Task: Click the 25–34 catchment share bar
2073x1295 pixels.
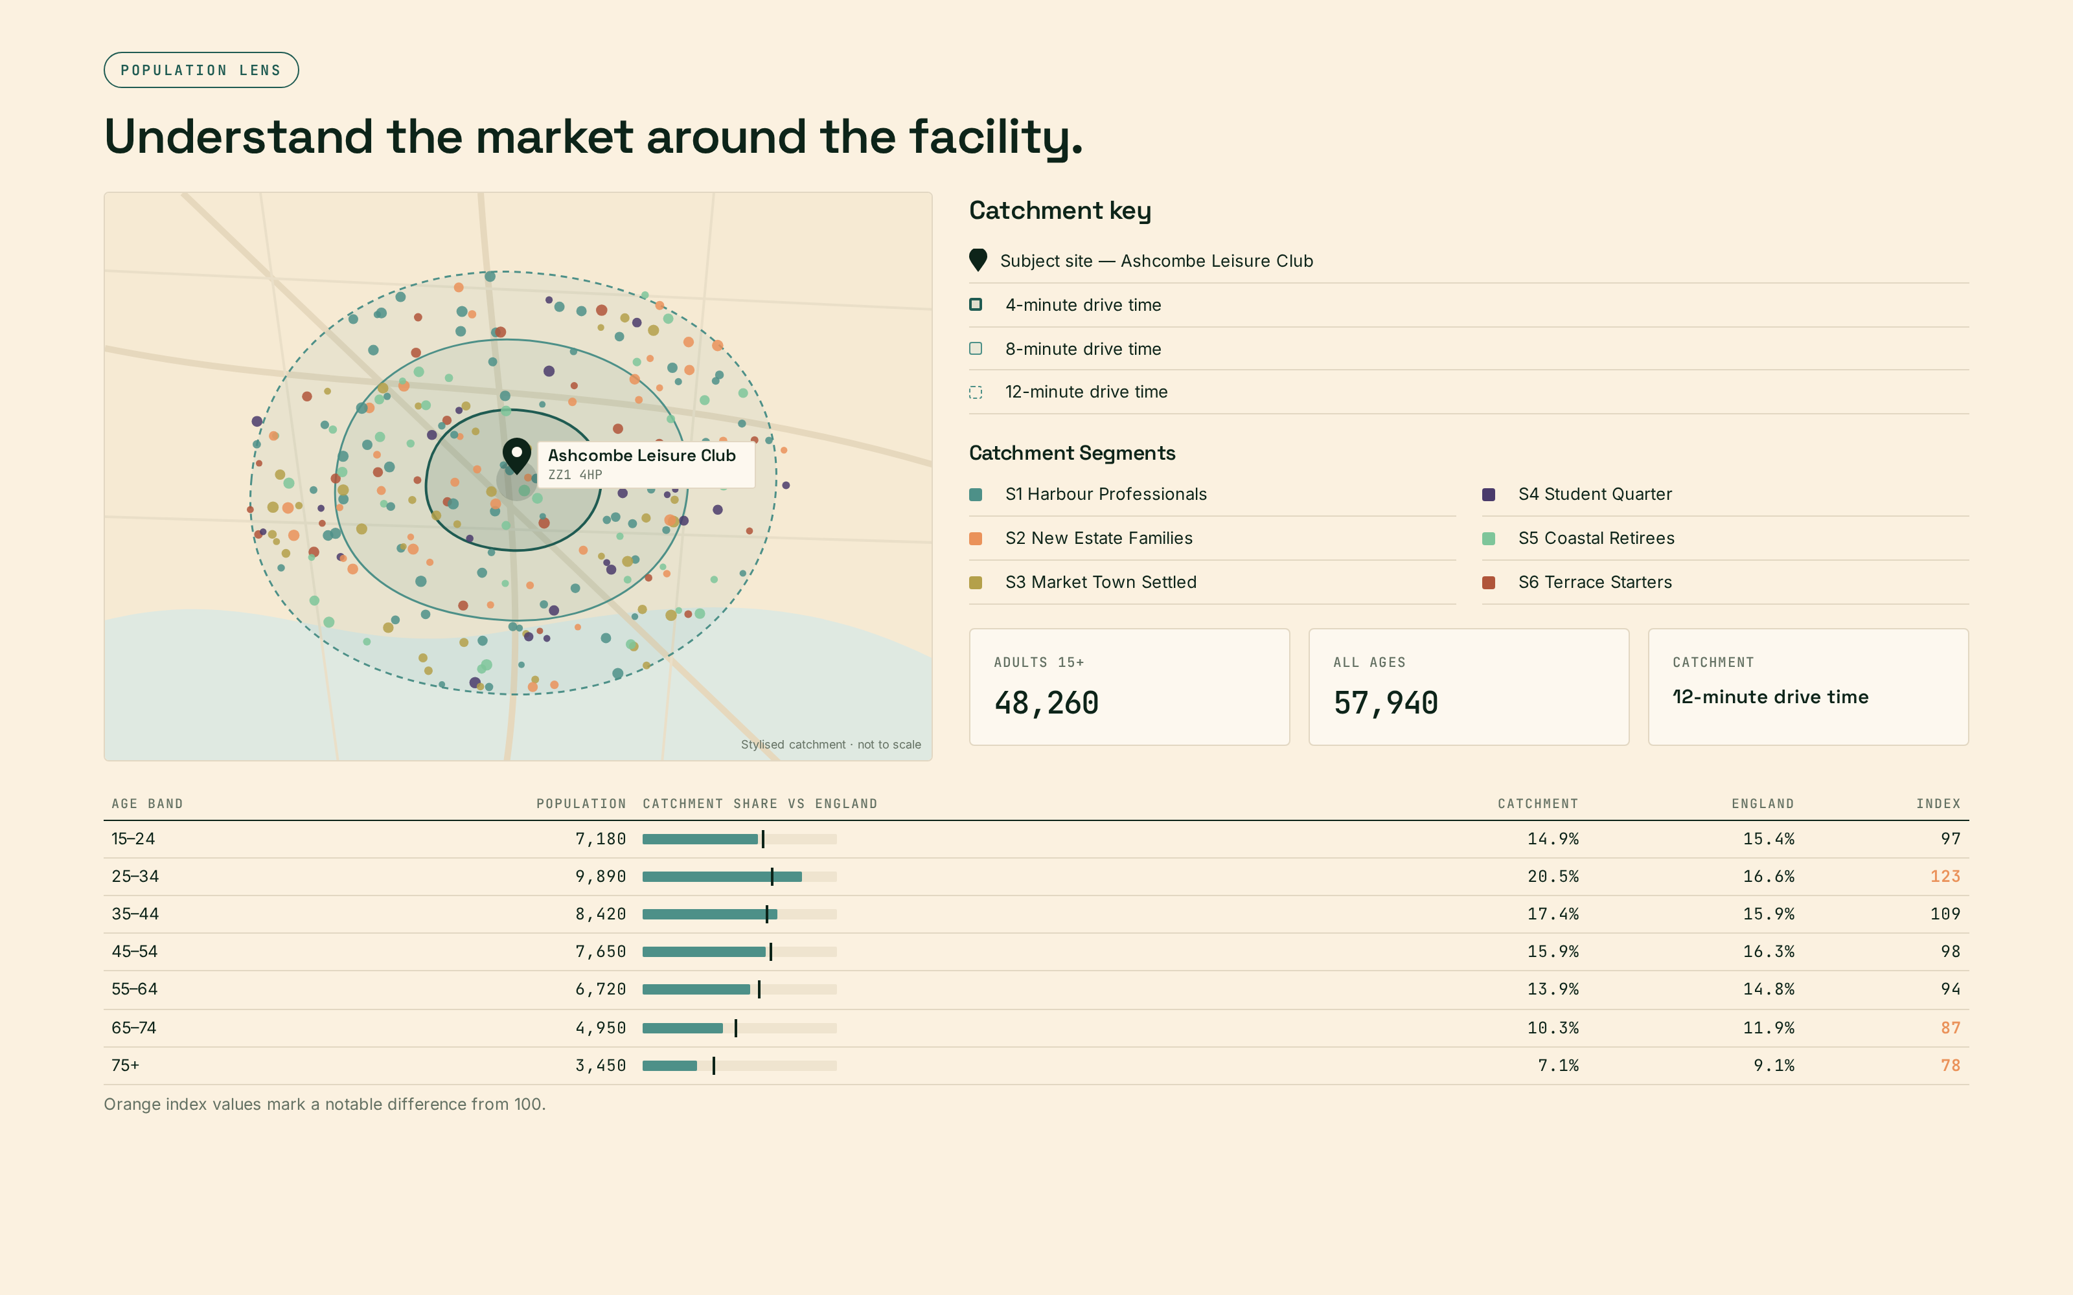Action: pyautogui.click(x=739, y=876)
